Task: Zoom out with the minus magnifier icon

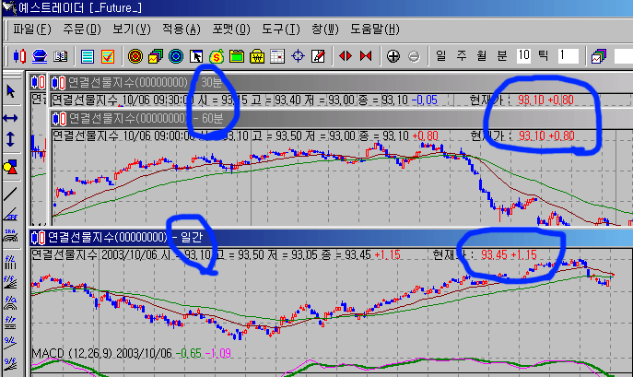Action: [414, 56]
